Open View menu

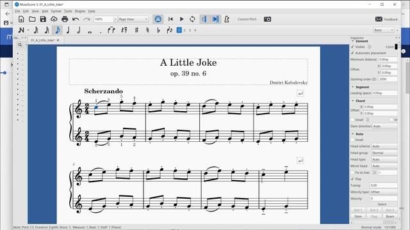[x=35, y=11]
